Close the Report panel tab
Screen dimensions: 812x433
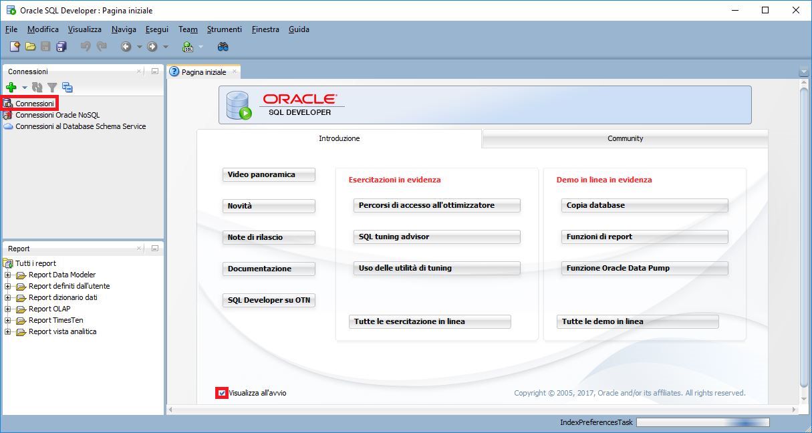point(139,249)
